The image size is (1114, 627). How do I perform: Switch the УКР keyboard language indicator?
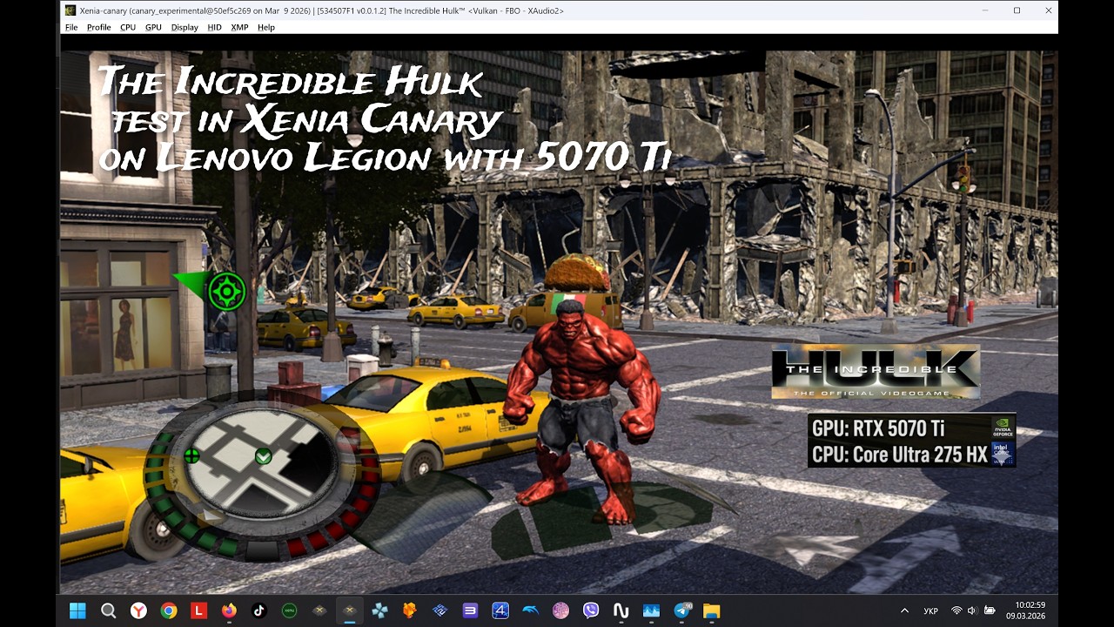(930, 611)
